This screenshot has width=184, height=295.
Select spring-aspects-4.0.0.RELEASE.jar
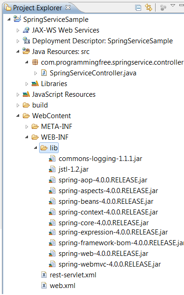tap(108, 191)
